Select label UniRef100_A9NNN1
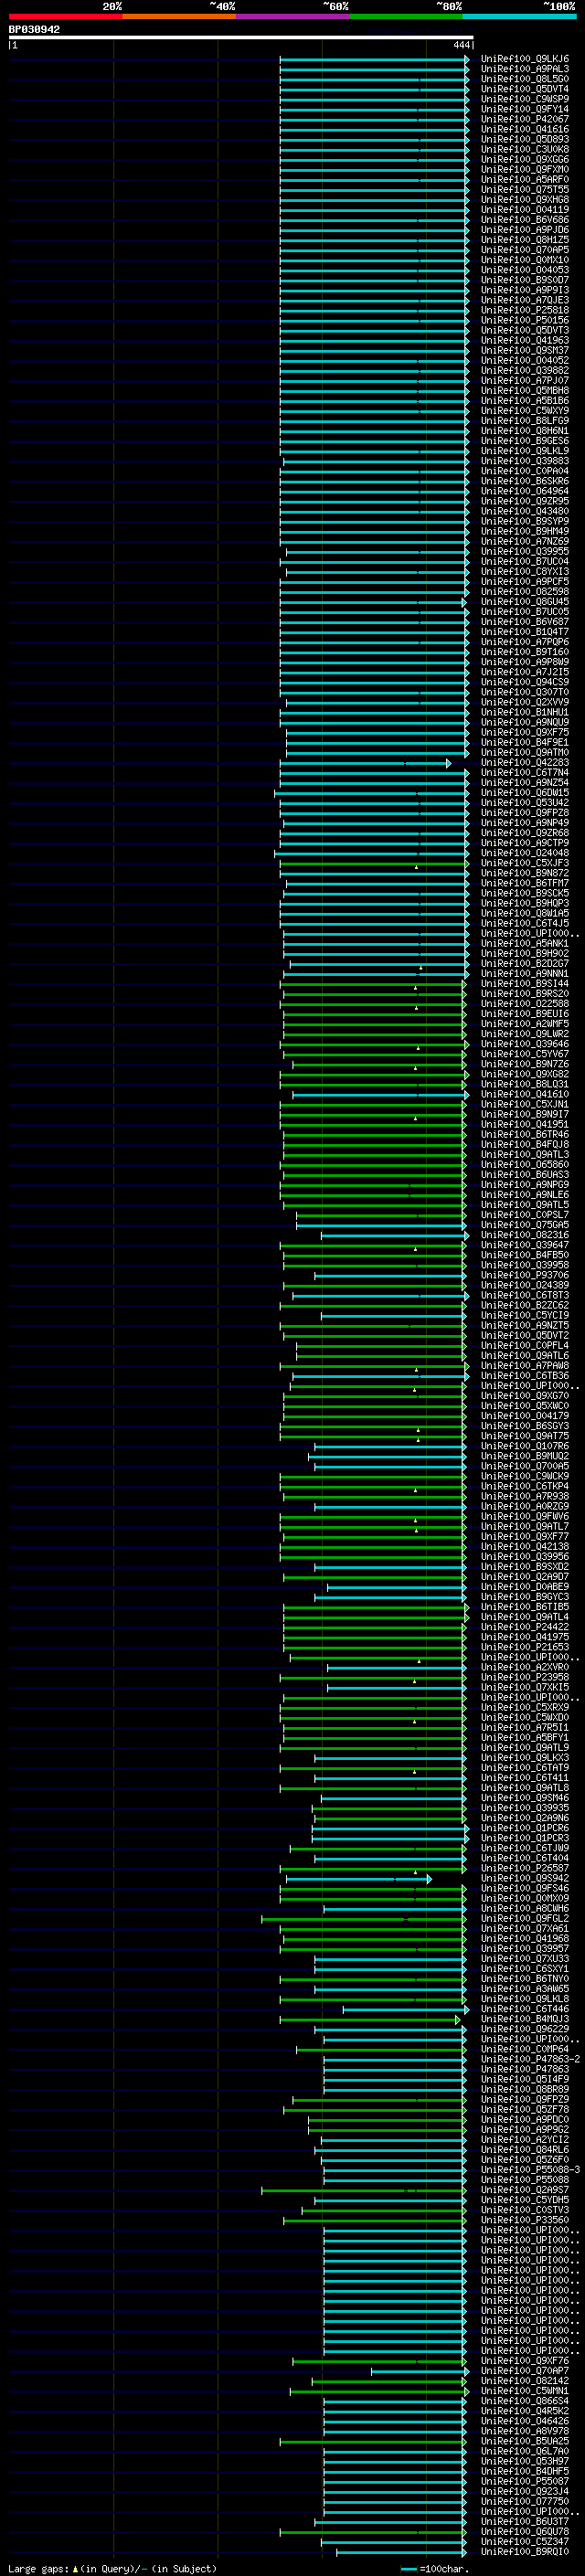The image size is (585, 2576). point(524,973)
